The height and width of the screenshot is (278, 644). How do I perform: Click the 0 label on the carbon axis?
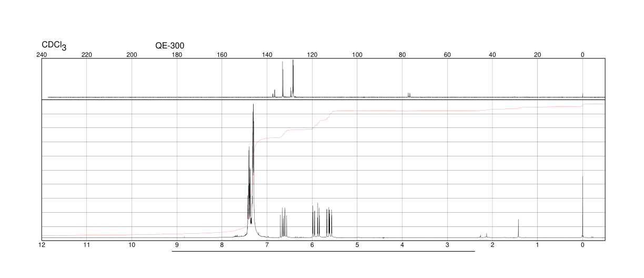click(582, 54)
